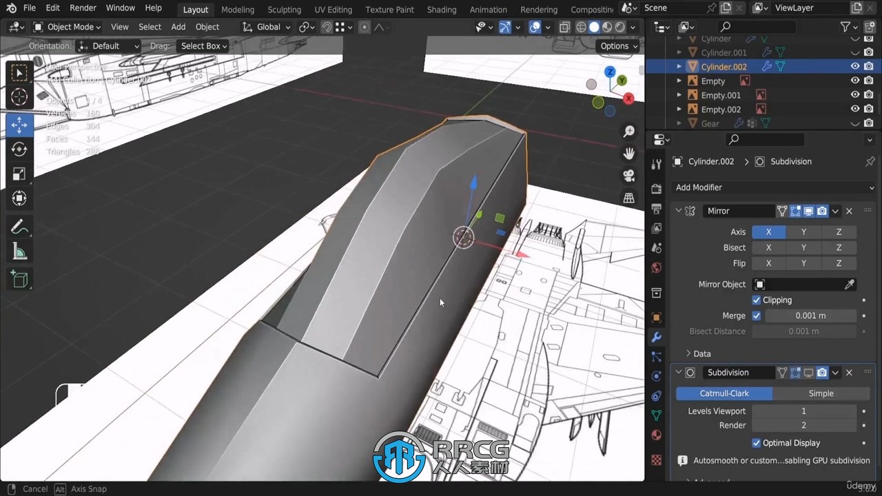
Task: Switch to the Modeling workspace tab
Action: (x=237, y=10)
